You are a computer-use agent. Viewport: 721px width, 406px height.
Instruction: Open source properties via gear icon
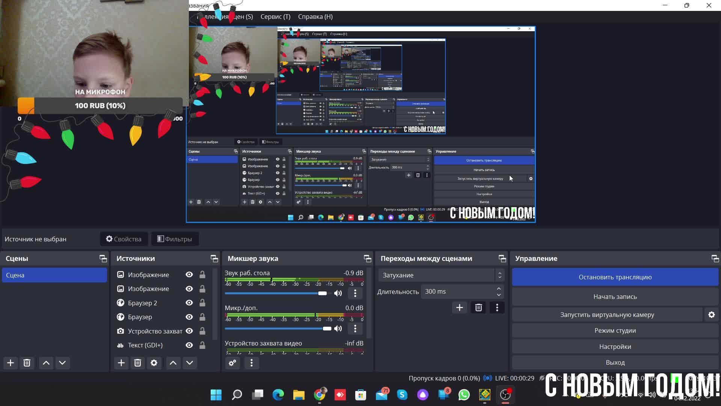pos(154,363)
